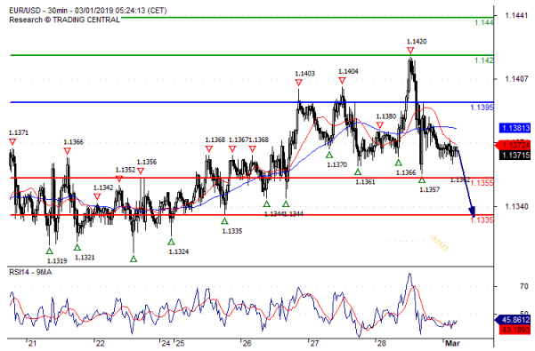Click the Mar date label on time axis
The width and height of the screenshot is (535, 351).
coord(452,343)
